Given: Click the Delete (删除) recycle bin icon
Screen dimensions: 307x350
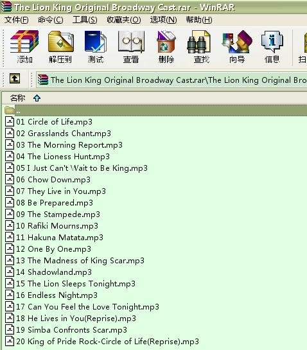Looking at the screenshot, I should pyautogui.click(x=166, y=47).
